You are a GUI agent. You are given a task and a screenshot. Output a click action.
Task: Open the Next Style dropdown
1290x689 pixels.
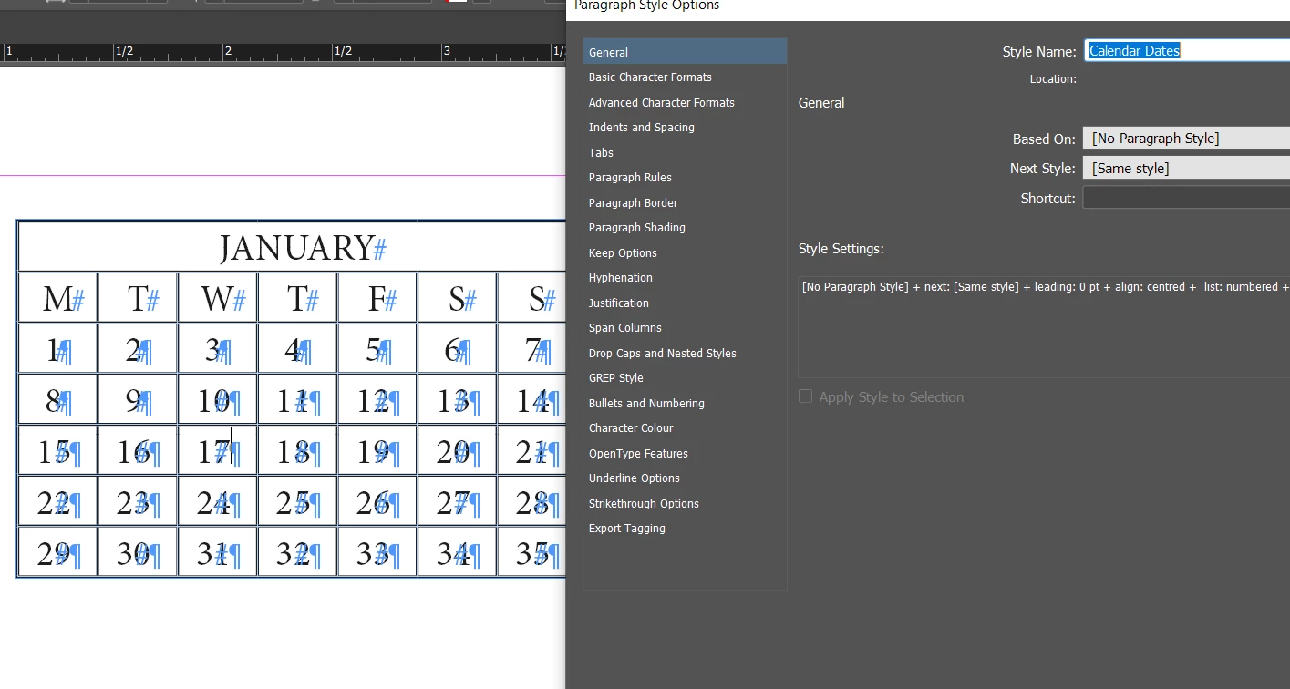pos(1186,168)
